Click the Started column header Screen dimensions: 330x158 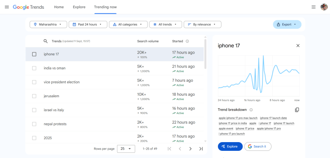click(x=178, y=41)
